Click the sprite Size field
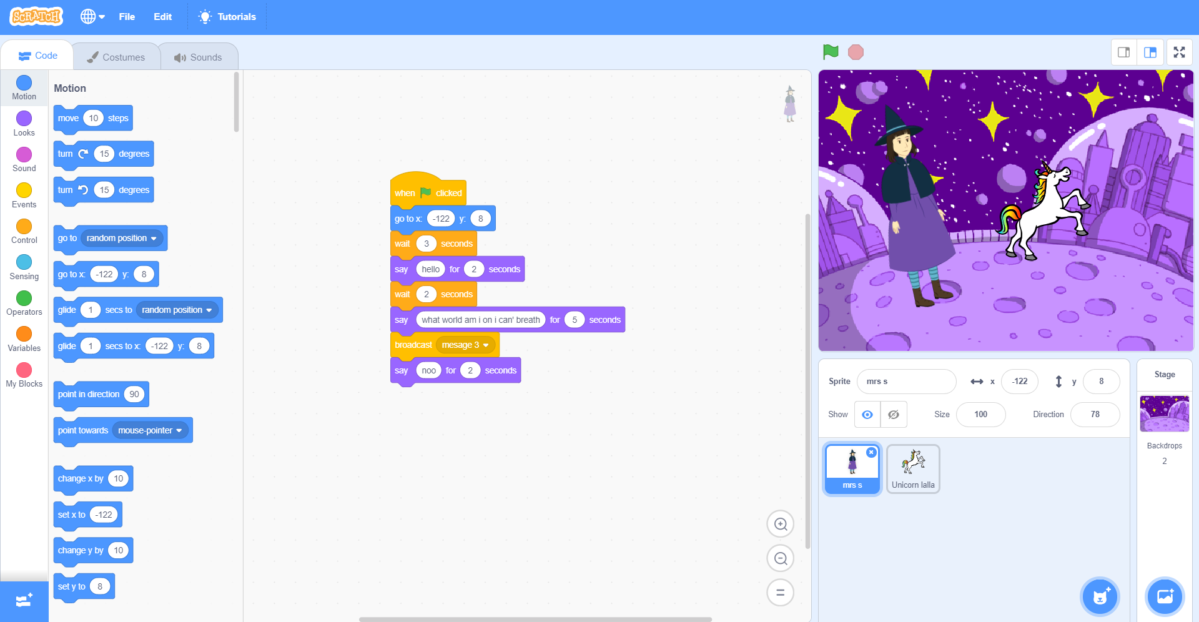Viewport: 1199px width, 622px height. point(980,415)
